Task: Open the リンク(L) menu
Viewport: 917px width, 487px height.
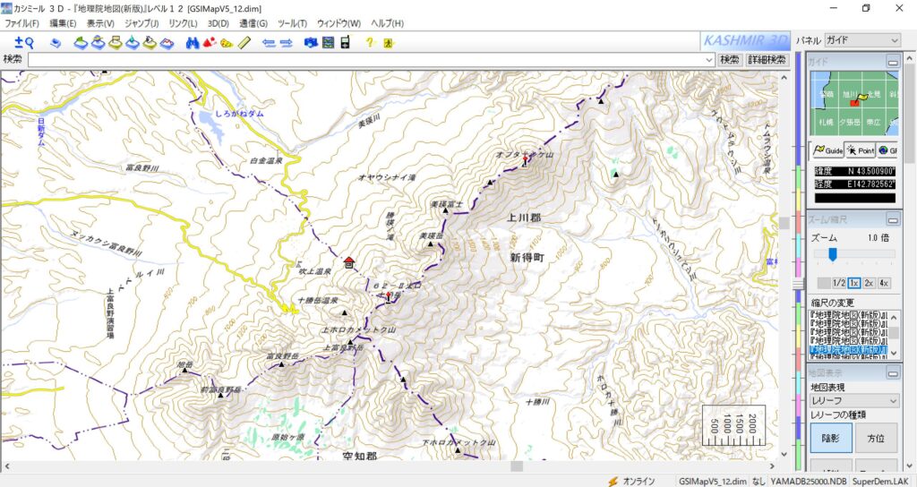Action: point(183,23)
